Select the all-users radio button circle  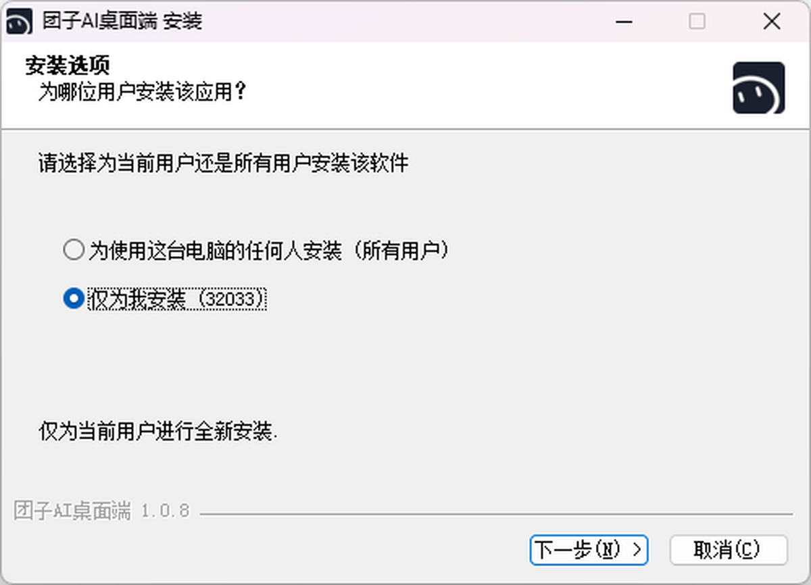point(73,250)
